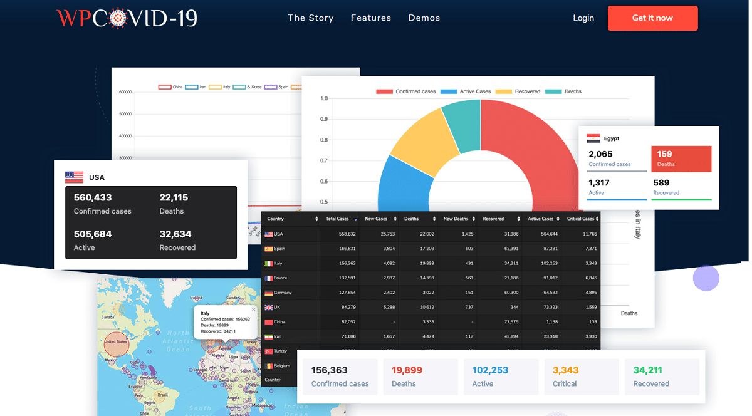The height and width of the screenshot is (416, 752).
Task: Click Egypt 589 Recovered value
Action: (661, 183)
